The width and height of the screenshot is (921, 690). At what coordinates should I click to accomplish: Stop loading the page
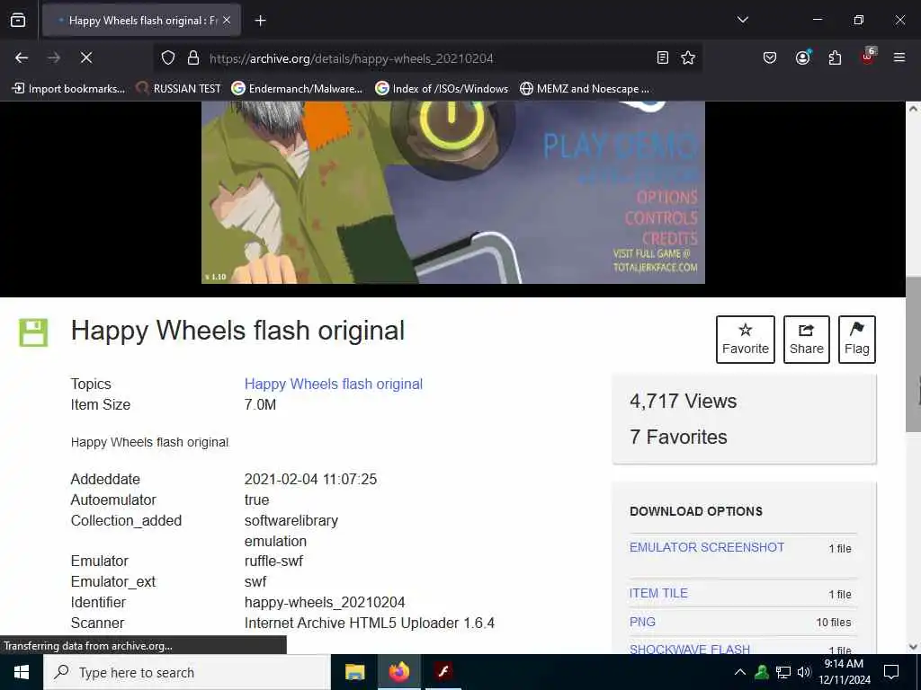click(85, 57)
